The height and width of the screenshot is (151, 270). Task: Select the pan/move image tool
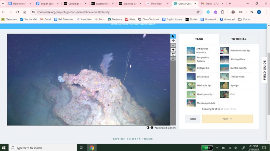pos(173,41)
